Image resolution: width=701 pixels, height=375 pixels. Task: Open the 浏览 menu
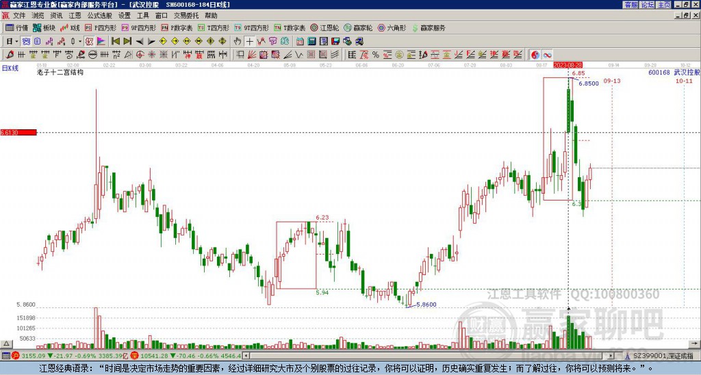pos(38,16)
